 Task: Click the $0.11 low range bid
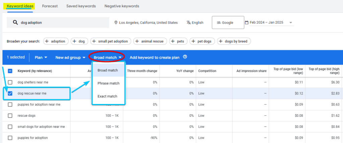tap(299, 82)
